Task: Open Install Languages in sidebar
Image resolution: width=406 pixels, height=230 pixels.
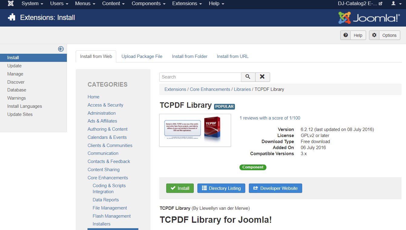Action: [x=25, y=106]
